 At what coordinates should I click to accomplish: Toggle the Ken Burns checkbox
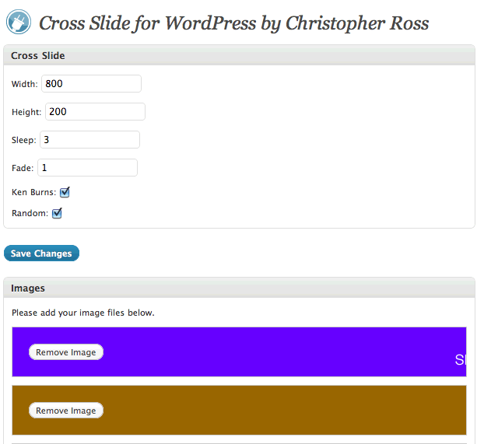[x=65, y=192]
